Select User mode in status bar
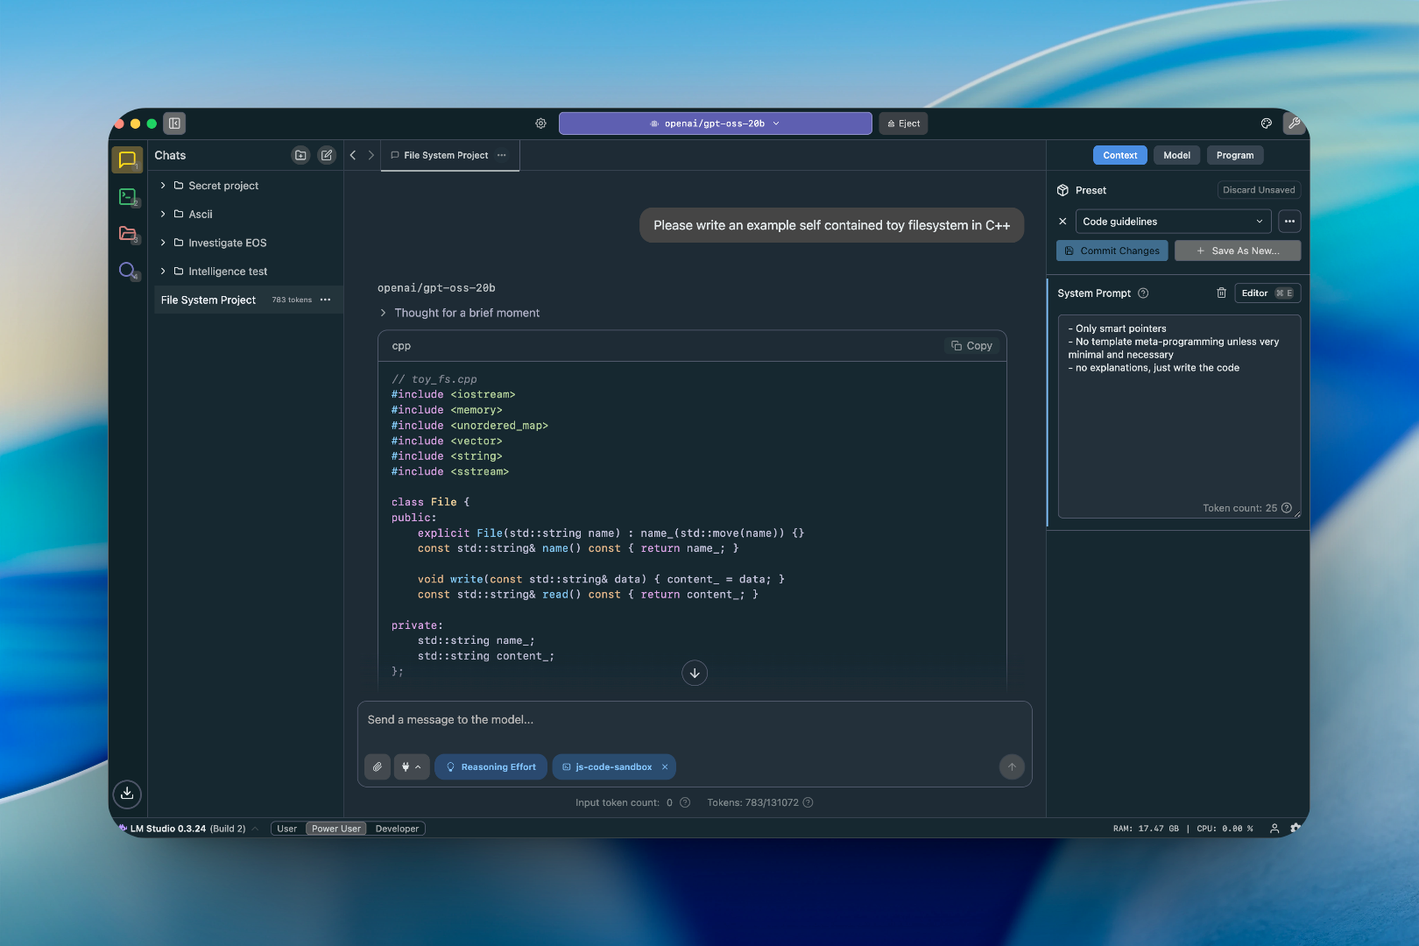The image size is (1419, 946). (286, 829)
